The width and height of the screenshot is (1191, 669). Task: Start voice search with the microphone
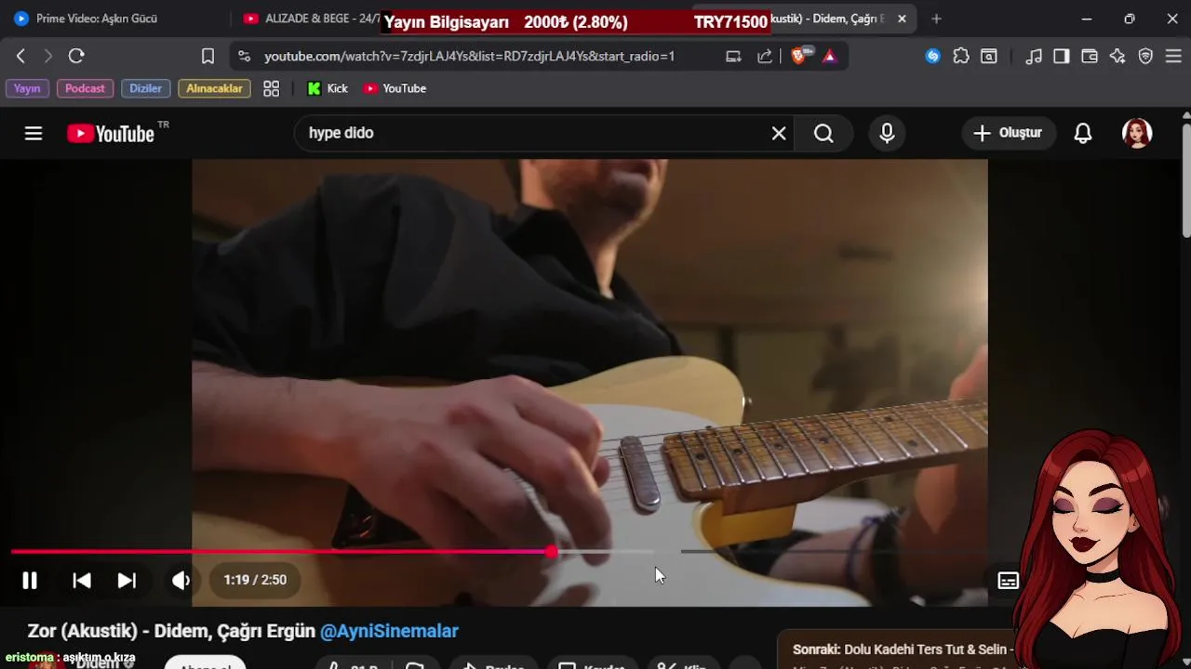pos(887,133)
